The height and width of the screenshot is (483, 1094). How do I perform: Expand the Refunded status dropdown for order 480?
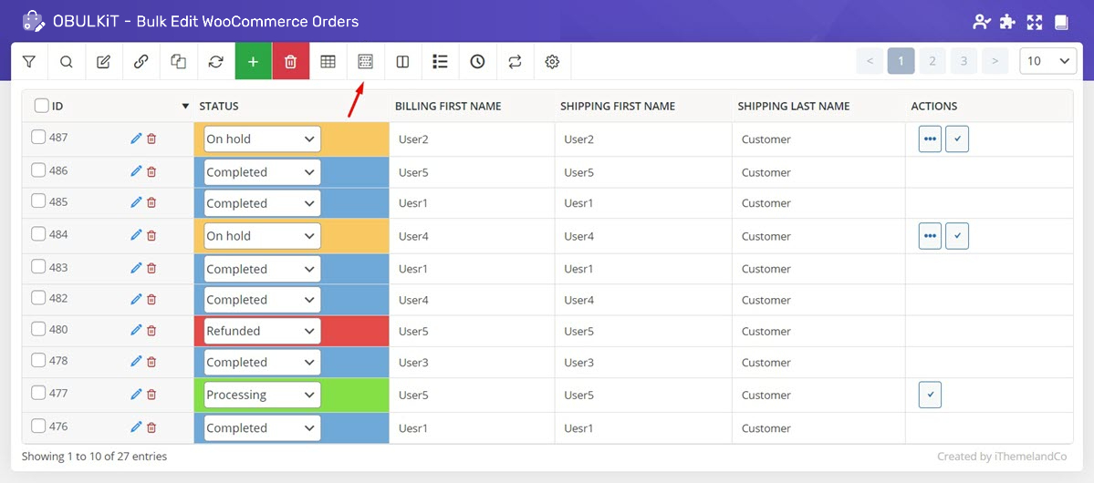tap(262, 331)
